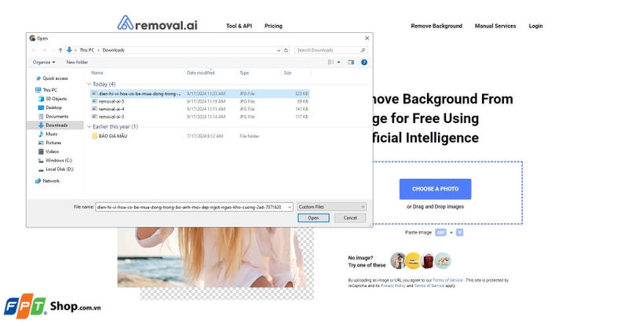Select Pictures in sidebar
This screenshot has width=628, height=323.
point(50,143)
